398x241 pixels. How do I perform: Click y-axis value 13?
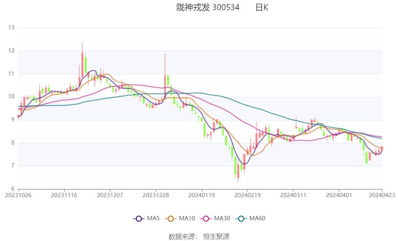tap(11, 28)
